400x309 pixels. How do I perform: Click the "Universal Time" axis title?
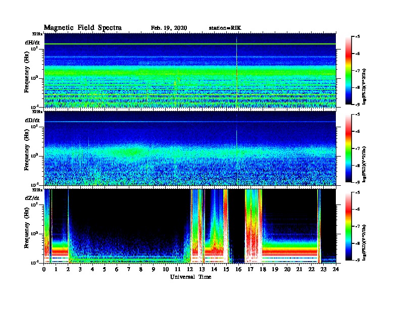pos(190,277)
